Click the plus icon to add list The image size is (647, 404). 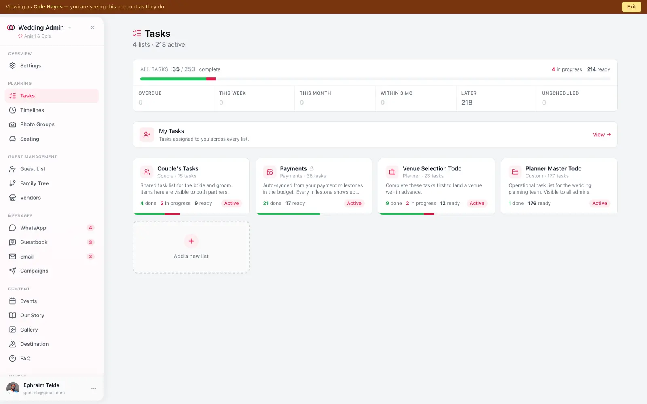(191, 241)
